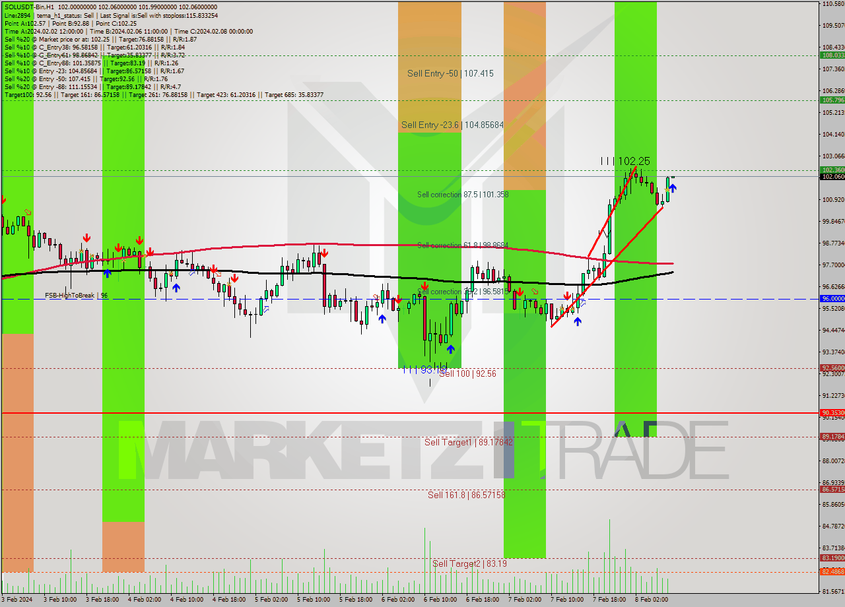Click the blue 96.000 price tag

pos(832,299)
